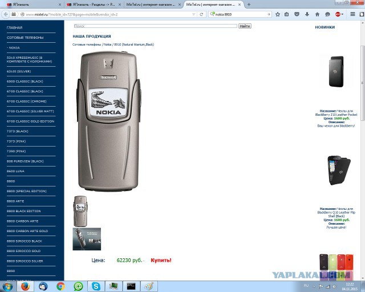Open downloads with the down-arrow icon
This screenshot has width=365, height=292.
[307, 14]
